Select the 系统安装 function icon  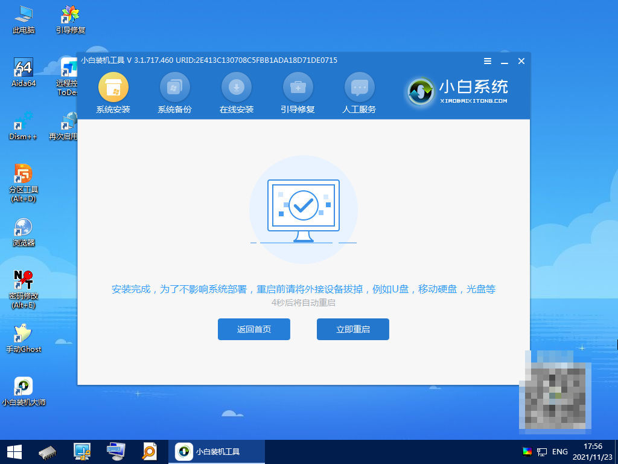click(113, 92)
